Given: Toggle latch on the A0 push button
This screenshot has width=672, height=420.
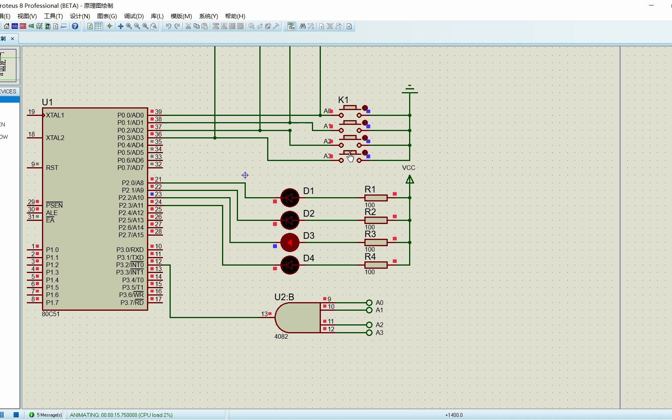Looking at the screenshot, I should [365, 108].
